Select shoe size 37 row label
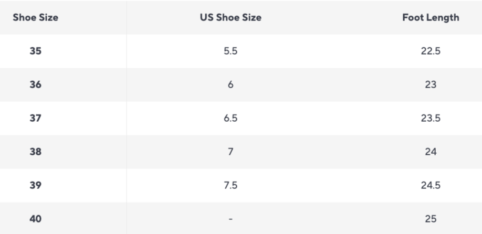Screen dimensions: 482x234 [36, 118]
